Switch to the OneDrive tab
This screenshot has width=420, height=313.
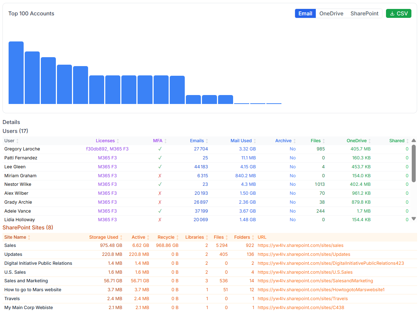tap(331, 14)
